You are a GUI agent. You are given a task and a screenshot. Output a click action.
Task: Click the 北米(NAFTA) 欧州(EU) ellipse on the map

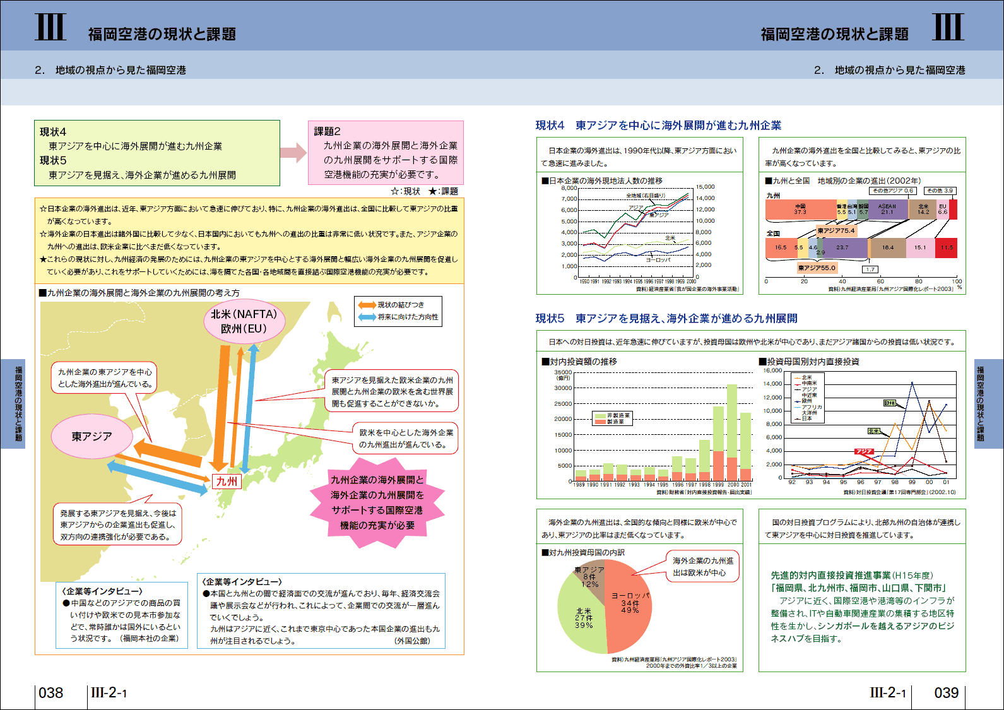coord(244,321)
